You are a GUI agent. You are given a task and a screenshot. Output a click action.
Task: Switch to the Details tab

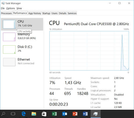pos(62,13)
